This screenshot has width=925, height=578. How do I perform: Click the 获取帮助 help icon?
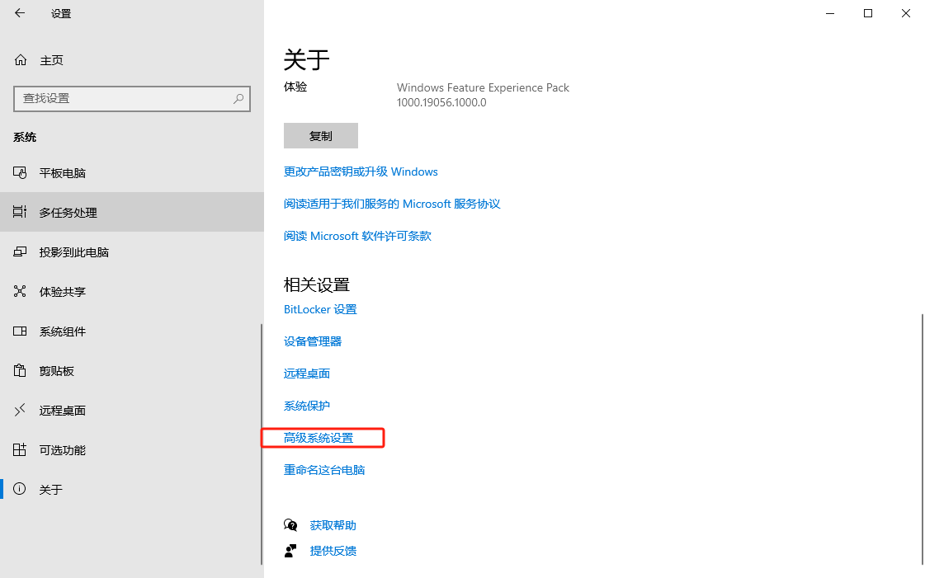[x=290, y=524]
